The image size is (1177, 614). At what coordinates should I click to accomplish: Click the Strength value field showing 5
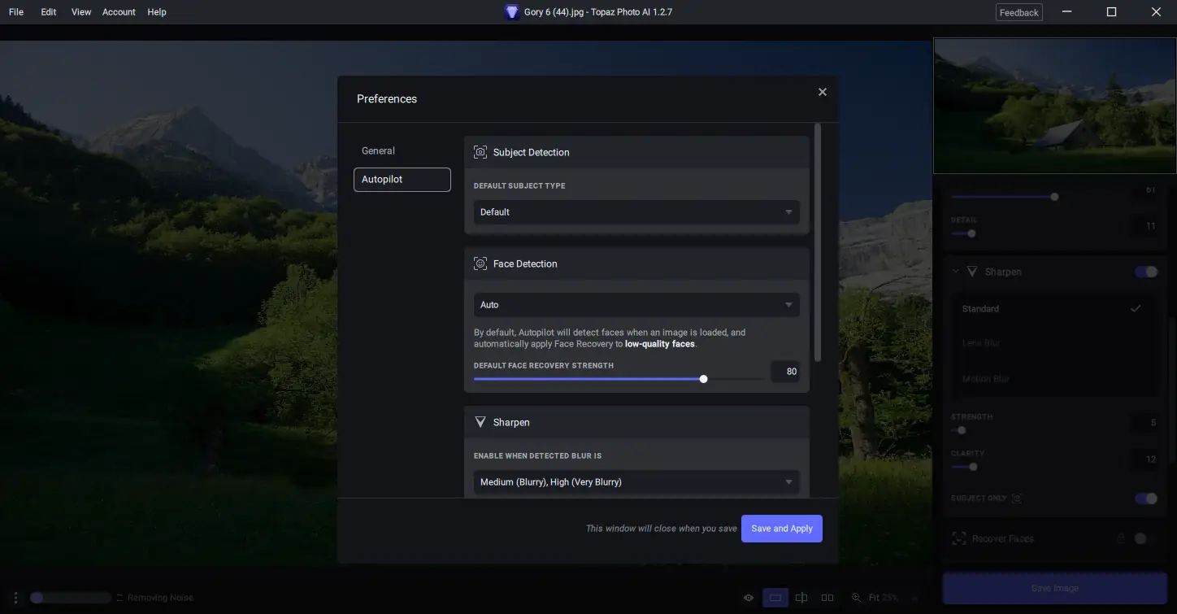pyautogui.click(x=1143, y=423)
